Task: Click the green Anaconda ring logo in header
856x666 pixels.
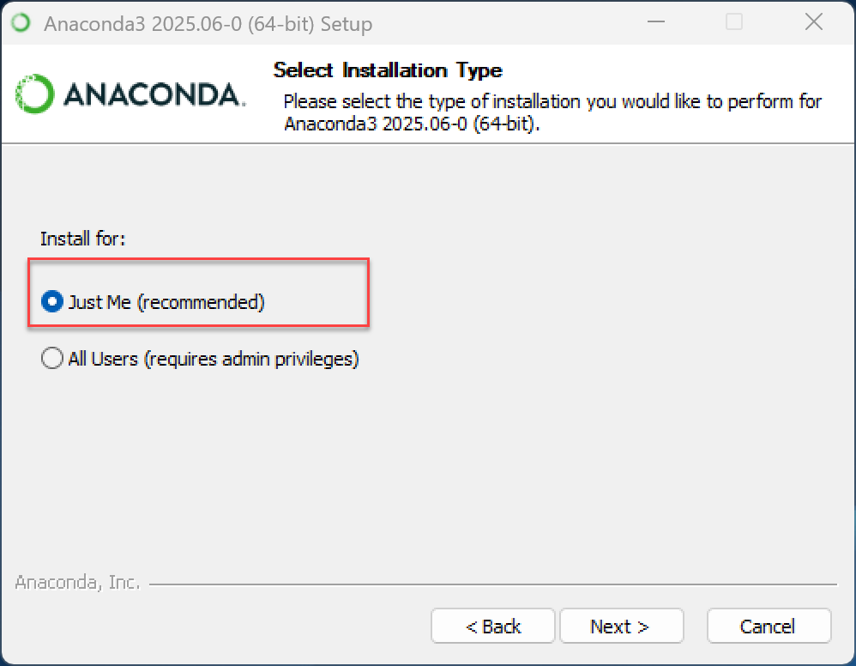Action: (x=35, y=94)
